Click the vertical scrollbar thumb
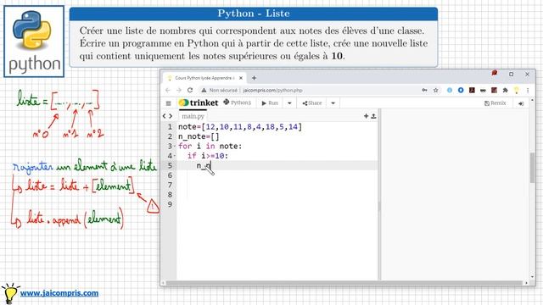Image resolution: width=543 pixels, height=305 pixels. (x=532, y=168)
